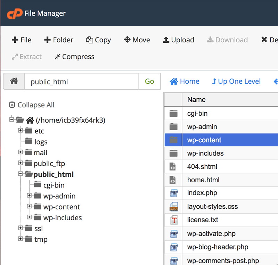Select wp-admin row in file list
Screen dimensions: 278x265
pyautogui.click(x=221, y=127)
